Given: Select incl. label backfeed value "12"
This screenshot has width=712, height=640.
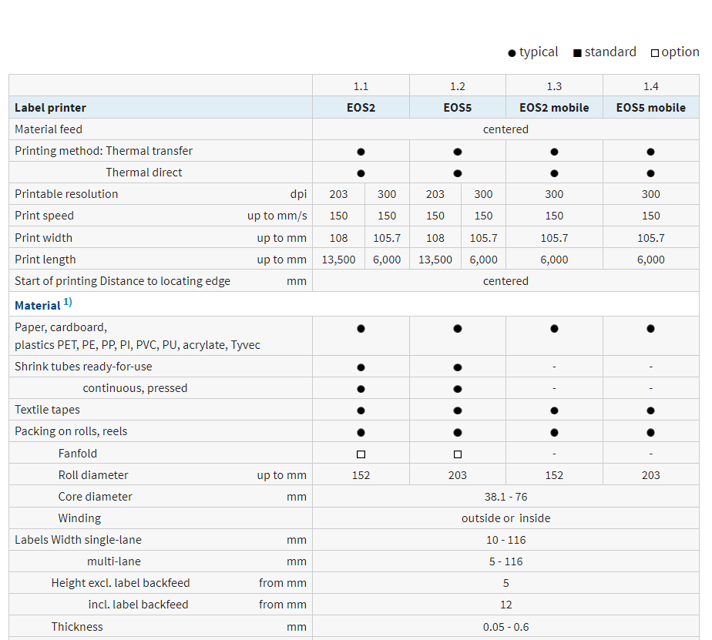Looking at the screenshot, I should [x=505, y=605].
